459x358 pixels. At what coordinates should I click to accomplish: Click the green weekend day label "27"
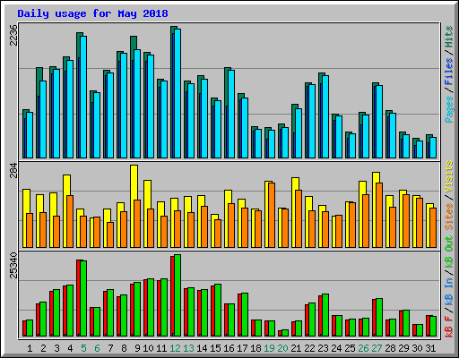pos(377,348)
